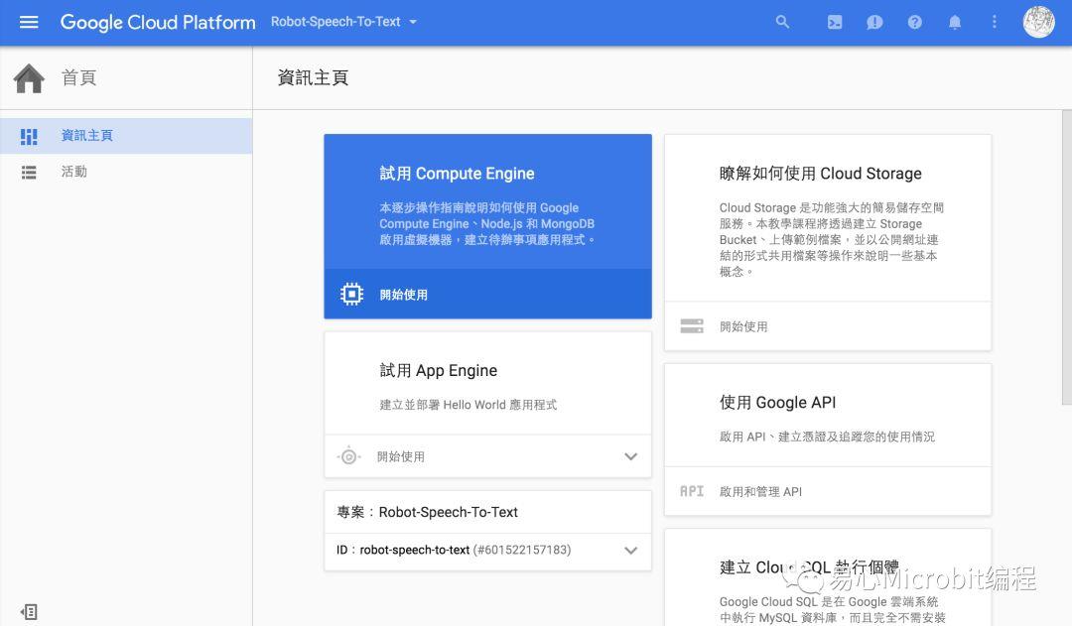Click the Google API card description text
The height and width of the screenshot is (626, 1072).
point(827,437)
